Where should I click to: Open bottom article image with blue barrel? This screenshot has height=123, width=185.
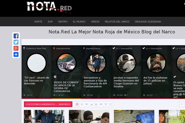click(x=134, y=117)
